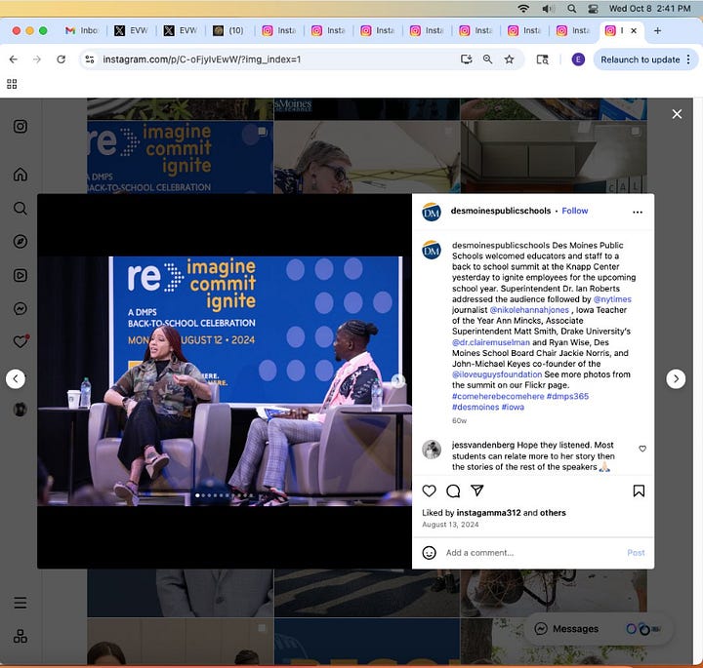Open post options three-dot menu
703x668 pixels.
(638, 213)
